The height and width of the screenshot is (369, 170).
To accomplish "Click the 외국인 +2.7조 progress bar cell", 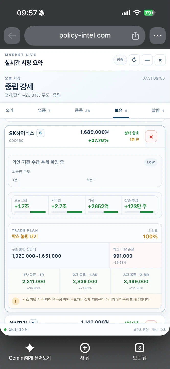I will 67,205.
